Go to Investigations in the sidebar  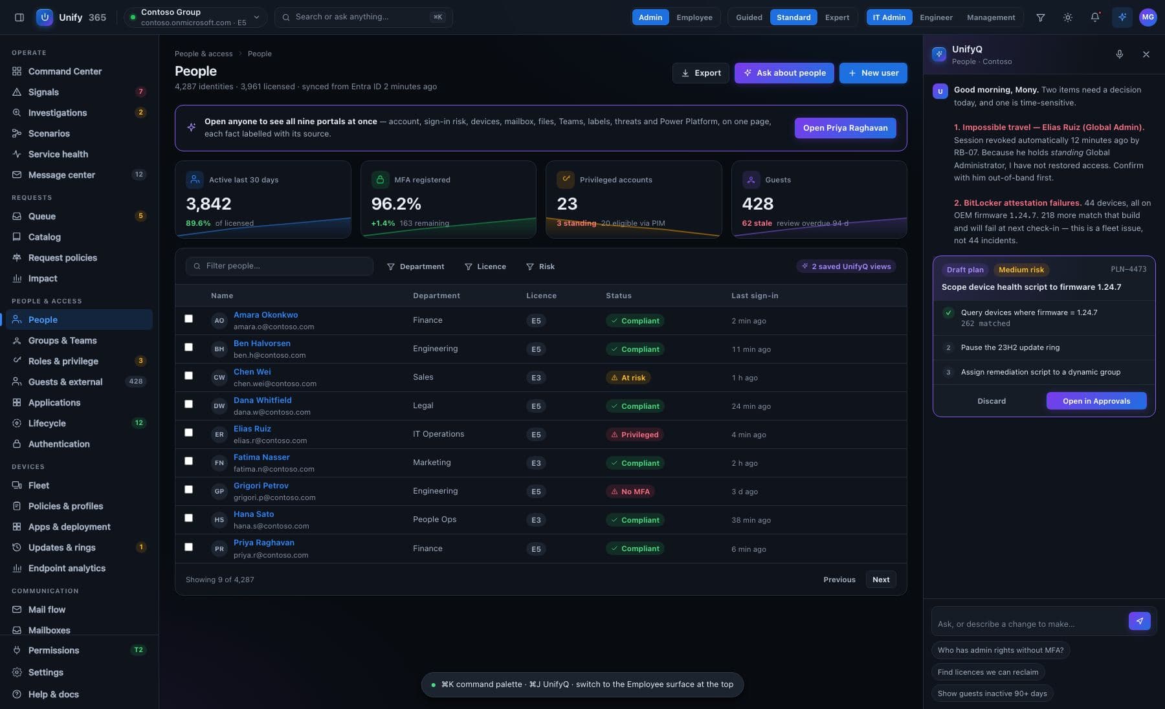click(79, 113)
